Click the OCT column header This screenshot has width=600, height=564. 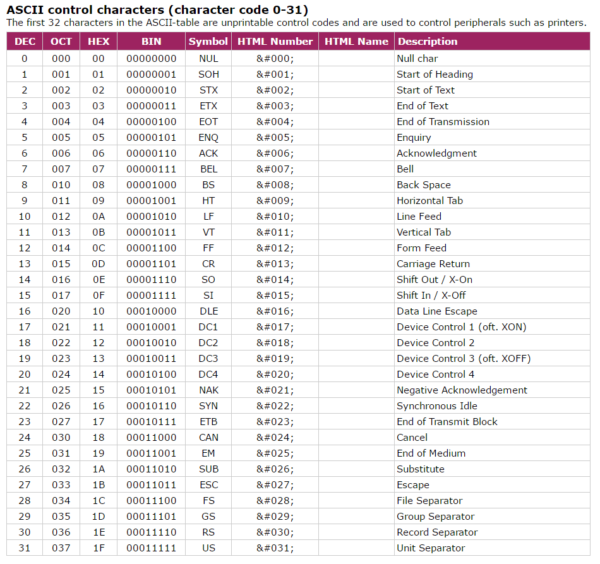click(61, 41)
